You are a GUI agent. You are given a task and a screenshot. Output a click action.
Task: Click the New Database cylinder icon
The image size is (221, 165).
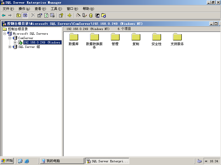(91, 15)
